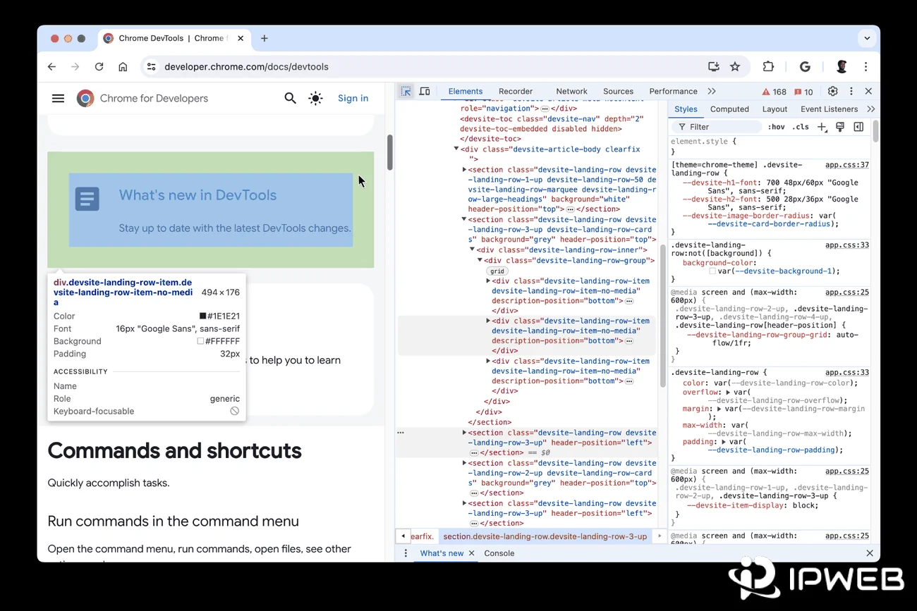Close the What's new drawer tab
This screenshot has height=611, width=917.
coord(472,553)
